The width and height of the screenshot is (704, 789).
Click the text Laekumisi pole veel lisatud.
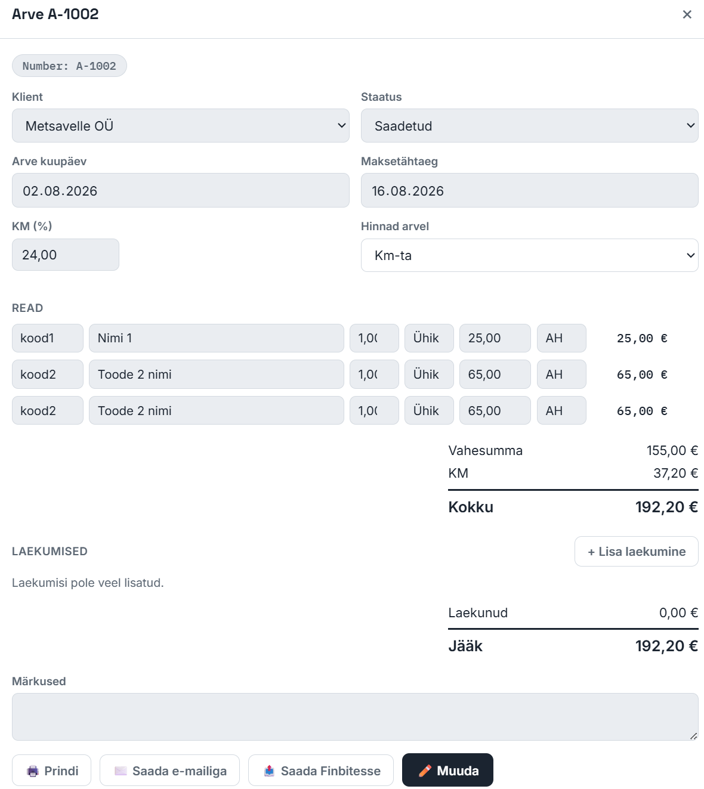pyautogui.click(x=88, y=583)
